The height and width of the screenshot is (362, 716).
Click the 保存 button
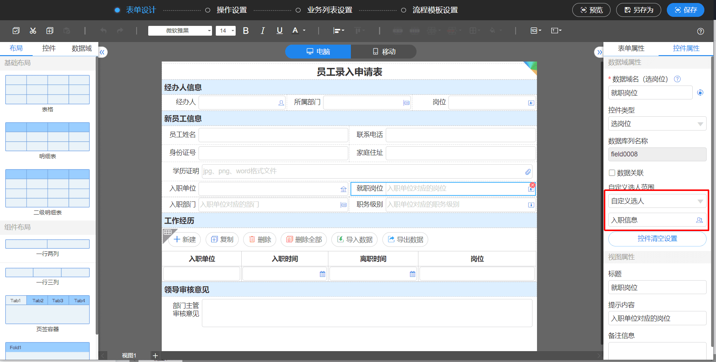click(686, 10)
